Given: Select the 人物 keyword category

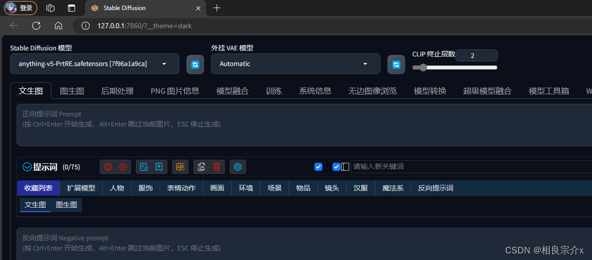Looking at the screenshot, I should coord(117,188).
